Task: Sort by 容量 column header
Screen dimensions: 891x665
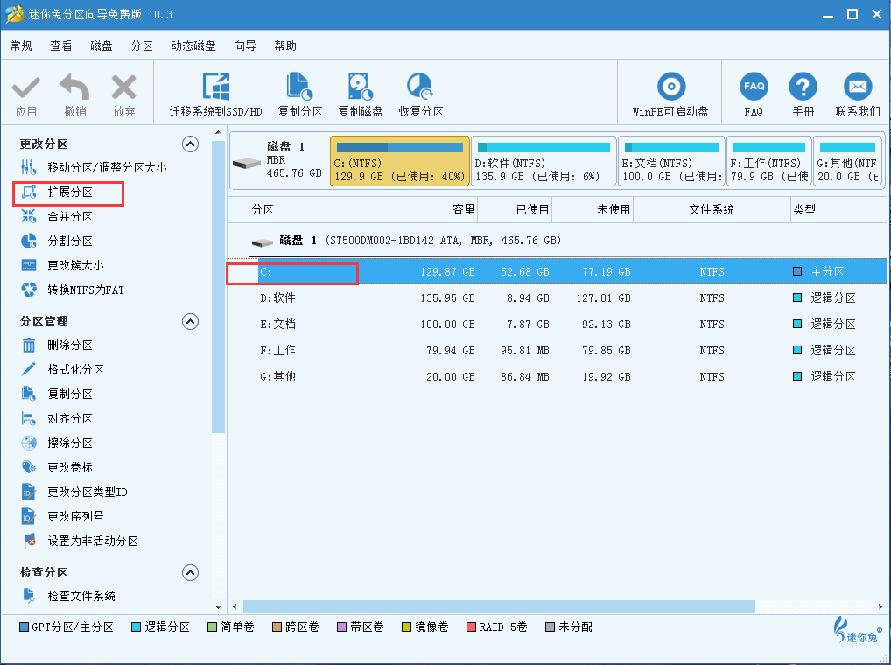Action: click(x=437, y=209)
